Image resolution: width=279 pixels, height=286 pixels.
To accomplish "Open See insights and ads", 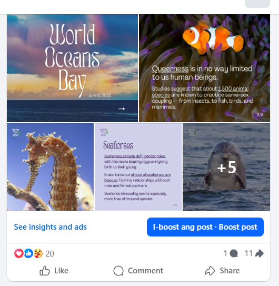I will click(x=51, y=227).
